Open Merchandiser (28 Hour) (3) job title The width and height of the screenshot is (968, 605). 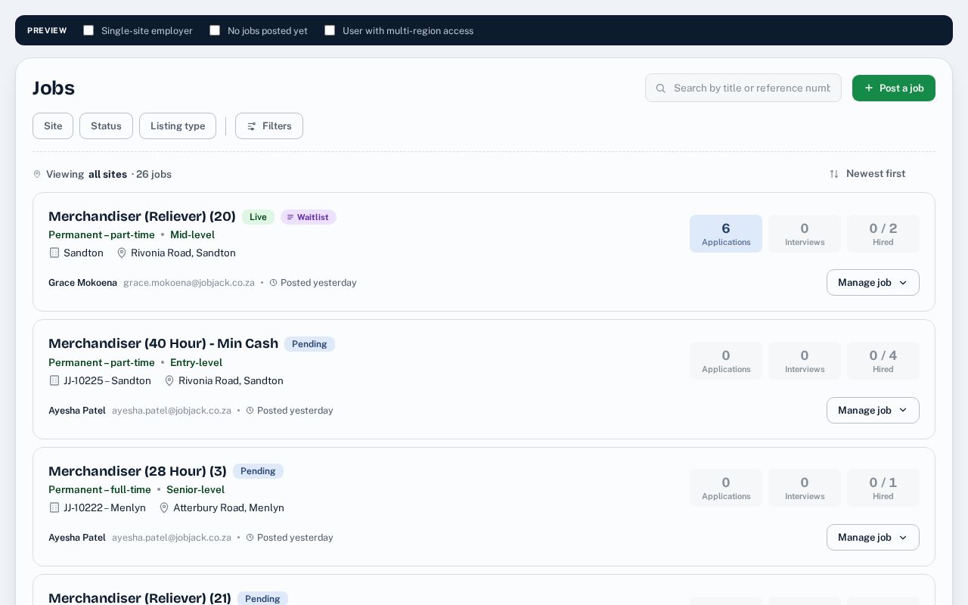tap(138, 470)
